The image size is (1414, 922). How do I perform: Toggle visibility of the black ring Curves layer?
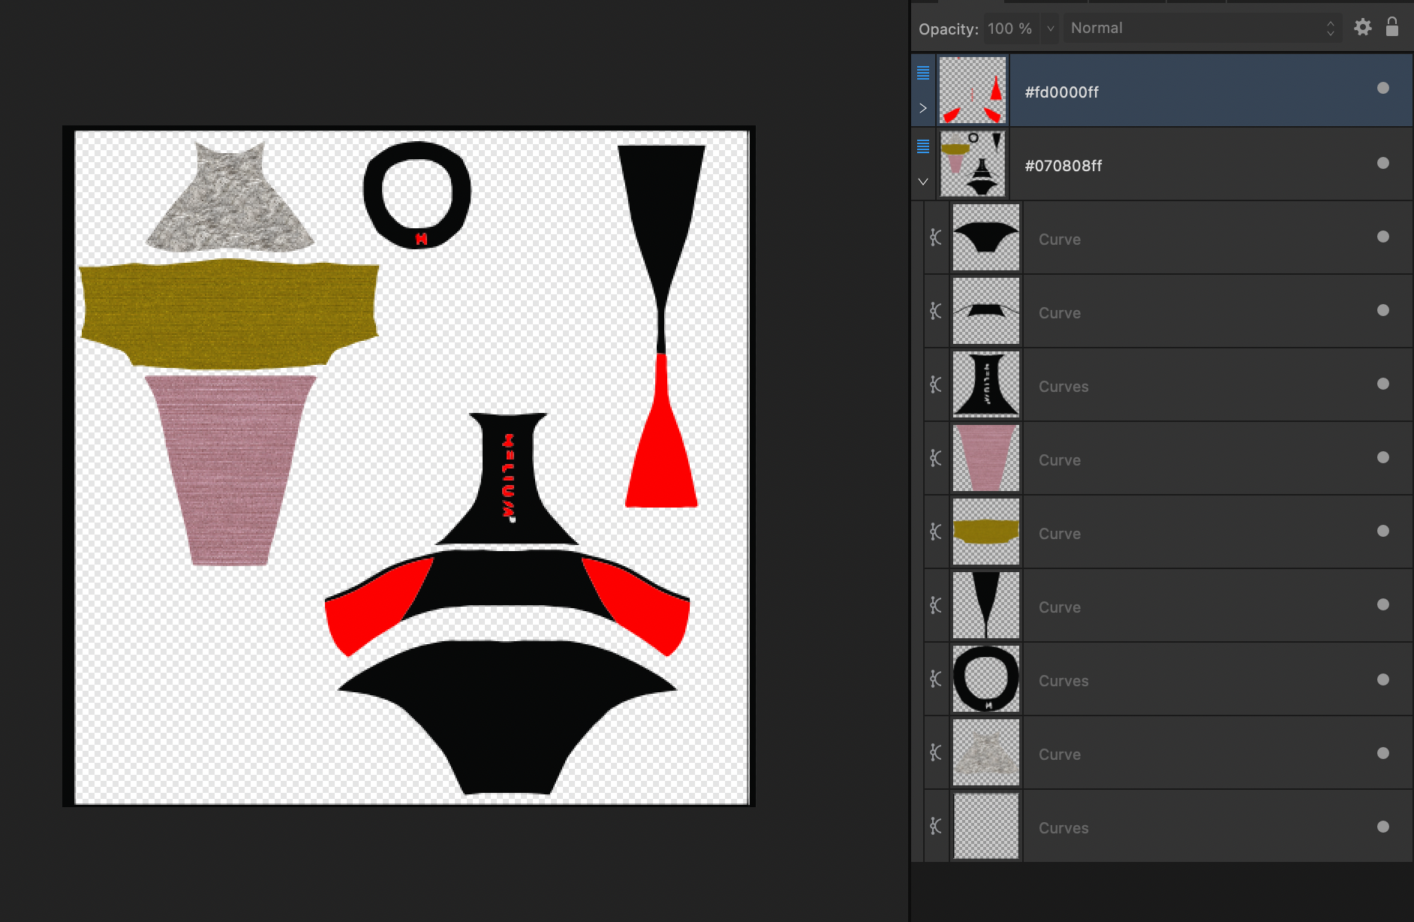pos(1383,679)
